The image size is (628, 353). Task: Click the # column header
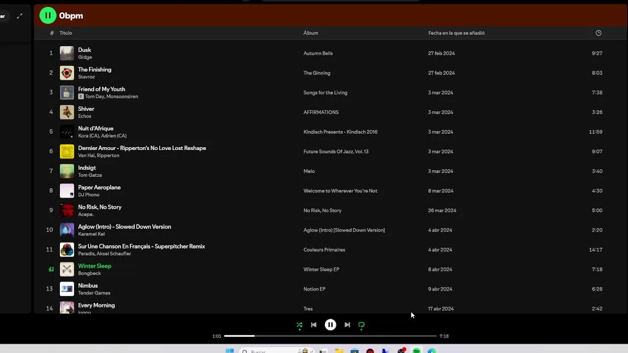(52, 33)
